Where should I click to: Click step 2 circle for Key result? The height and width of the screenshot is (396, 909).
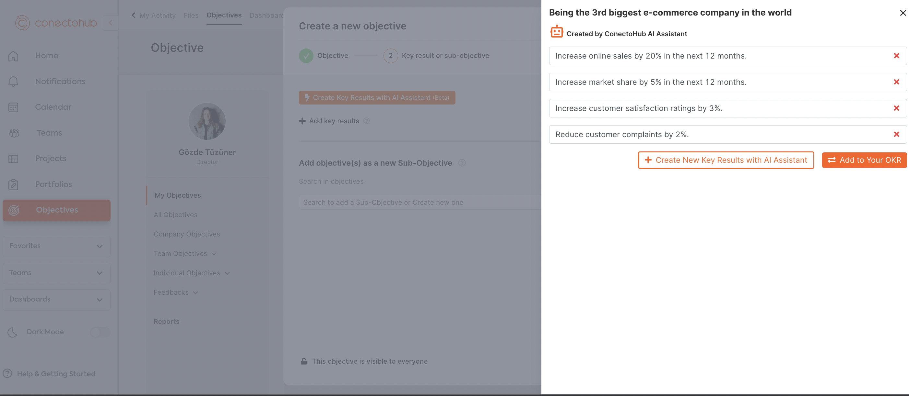click(391, 56)
